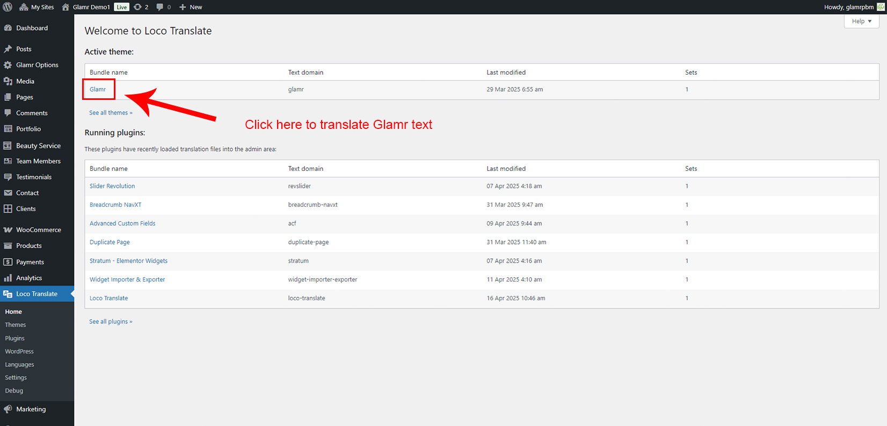This screenshot has height=426, width=887.
Task: Click the duplicate-page text domain cell
Action: coord(309,242)
